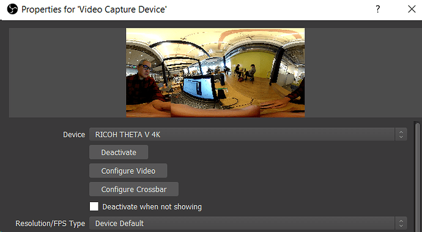Enable the Deactivate when not showing checkbox

[94, 206]
